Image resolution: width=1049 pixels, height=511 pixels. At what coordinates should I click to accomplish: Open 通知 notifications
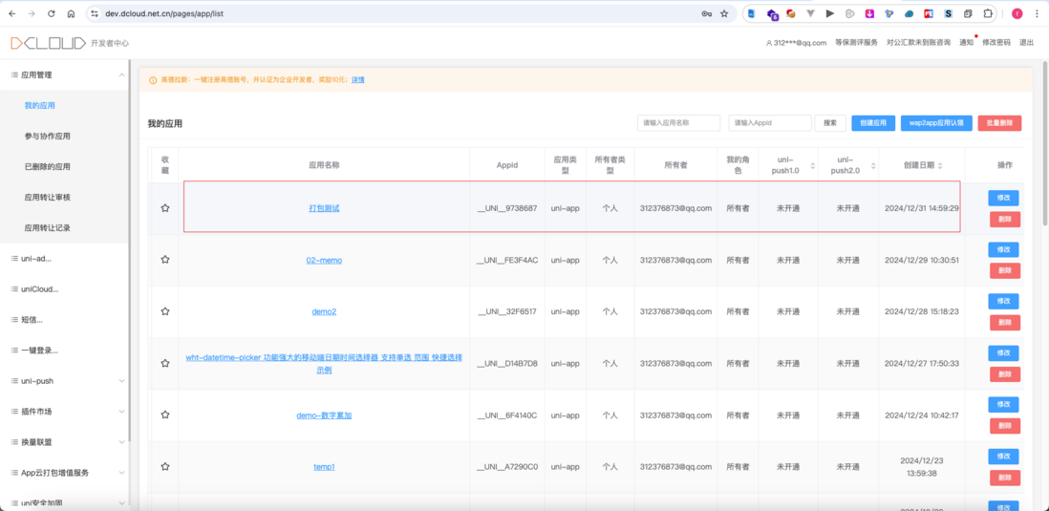coord(966,43)
